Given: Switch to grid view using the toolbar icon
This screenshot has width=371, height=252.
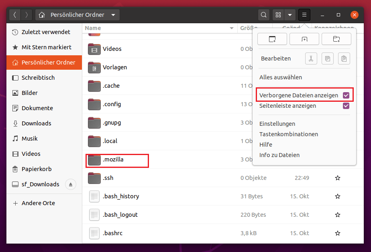Looking at the screenshot, I should [277, 15].
